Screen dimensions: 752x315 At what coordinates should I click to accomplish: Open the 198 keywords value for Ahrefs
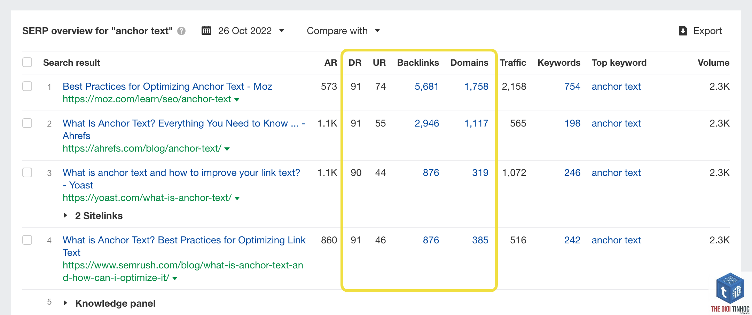click(572, 123)
